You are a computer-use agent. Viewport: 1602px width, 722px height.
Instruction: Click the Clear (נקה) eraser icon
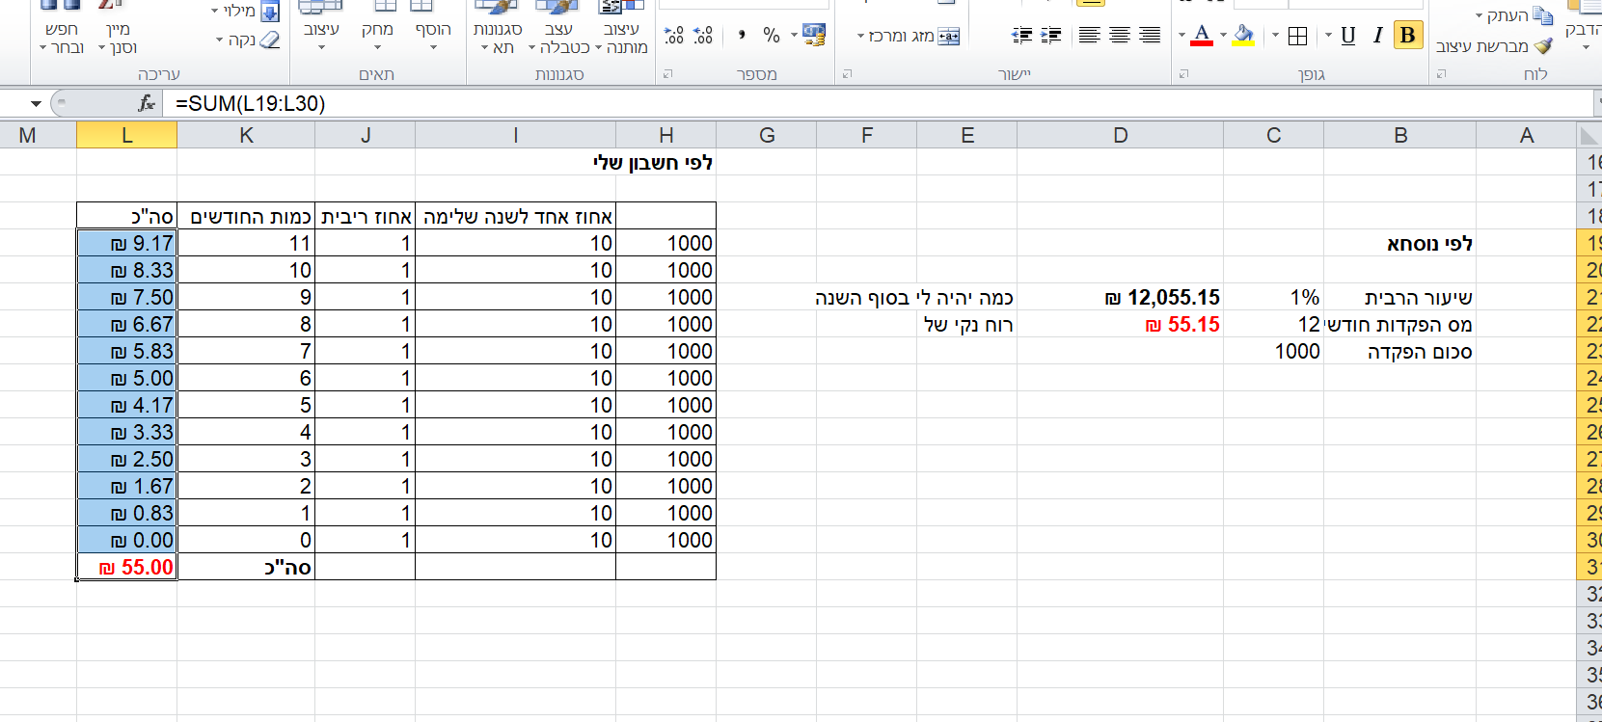270,40
